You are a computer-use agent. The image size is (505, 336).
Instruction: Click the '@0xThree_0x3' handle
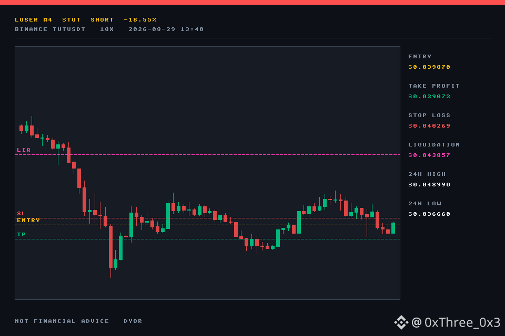(x=456, y=322)
